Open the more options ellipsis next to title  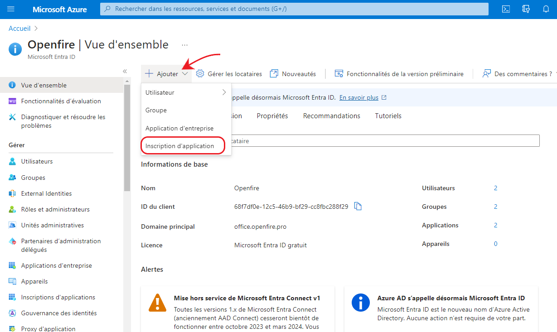184,45
